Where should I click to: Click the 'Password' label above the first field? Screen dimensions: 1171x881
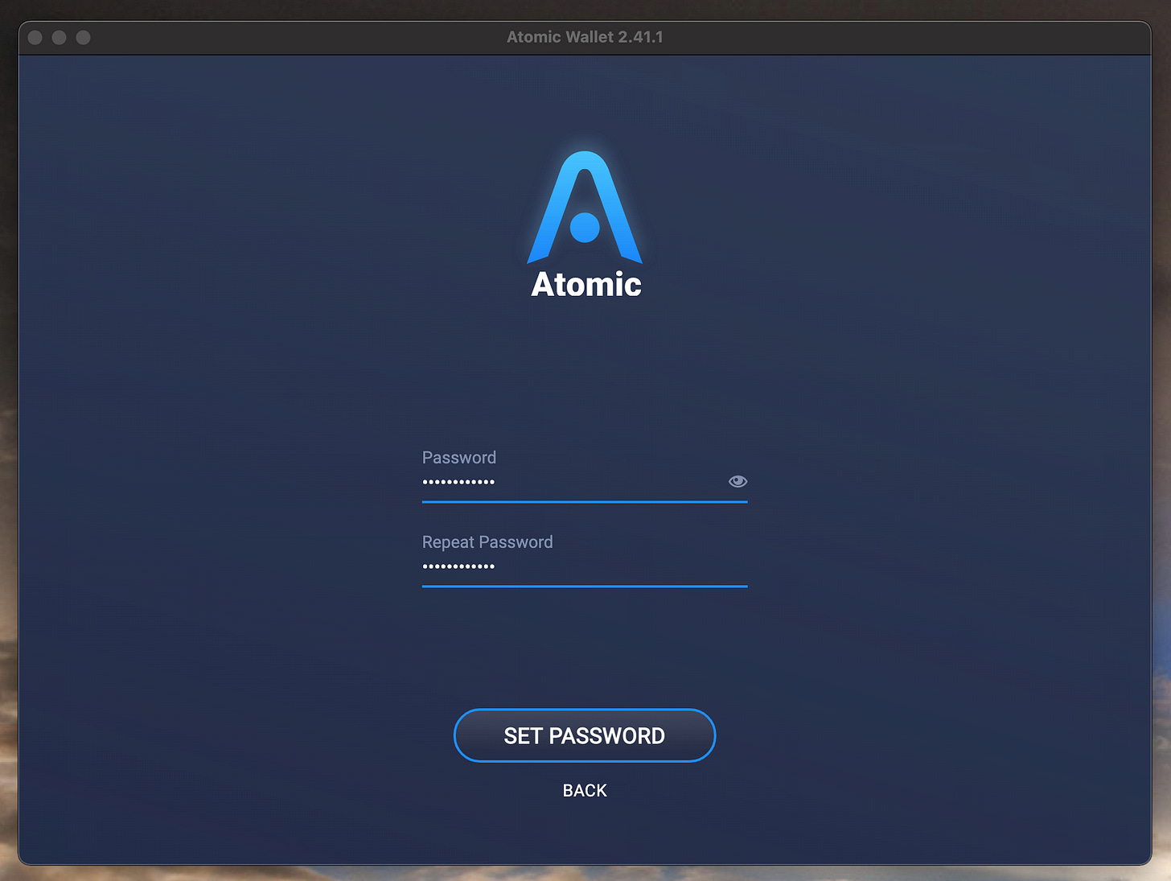[459, 457]
